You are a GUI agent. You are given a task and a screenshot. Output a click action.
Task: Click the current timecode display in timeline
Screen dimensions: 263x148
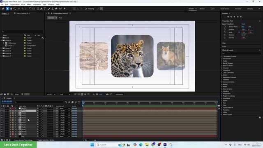(7, 102)
